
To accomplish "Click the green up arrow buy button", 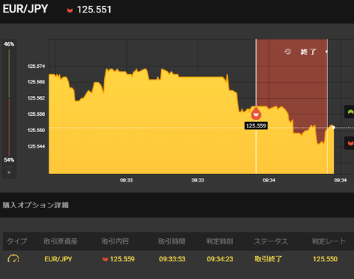I will coord(350,111).
